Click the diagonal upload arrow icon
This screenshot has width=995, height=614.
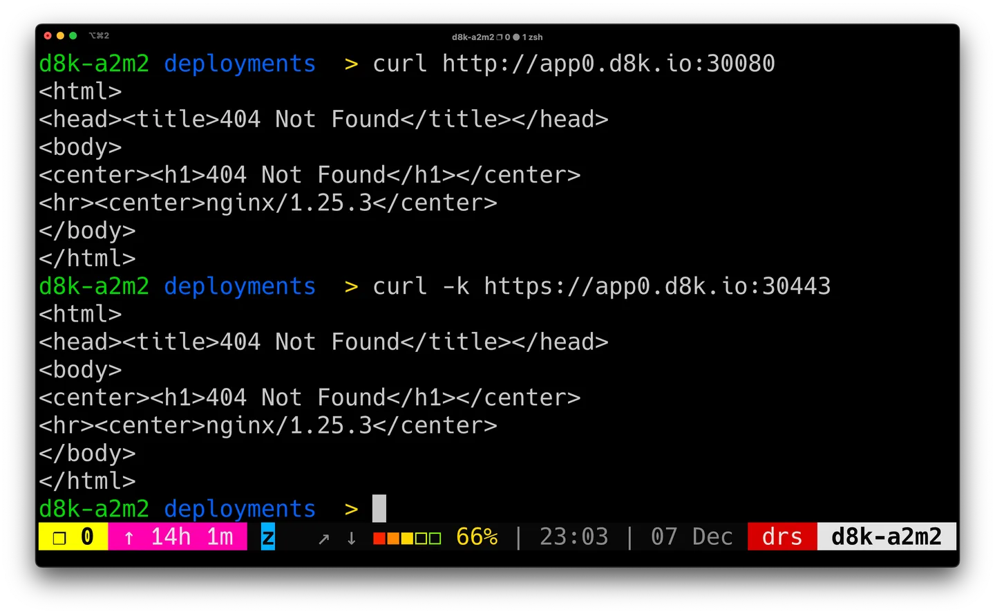tap(323, 538)
